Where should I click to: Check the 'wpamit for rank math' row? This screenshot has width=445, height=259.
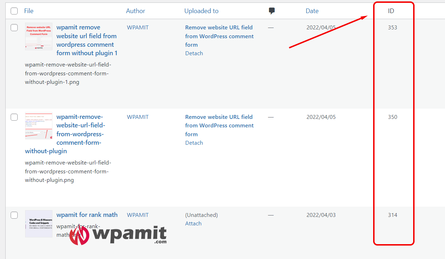(14, 215)
